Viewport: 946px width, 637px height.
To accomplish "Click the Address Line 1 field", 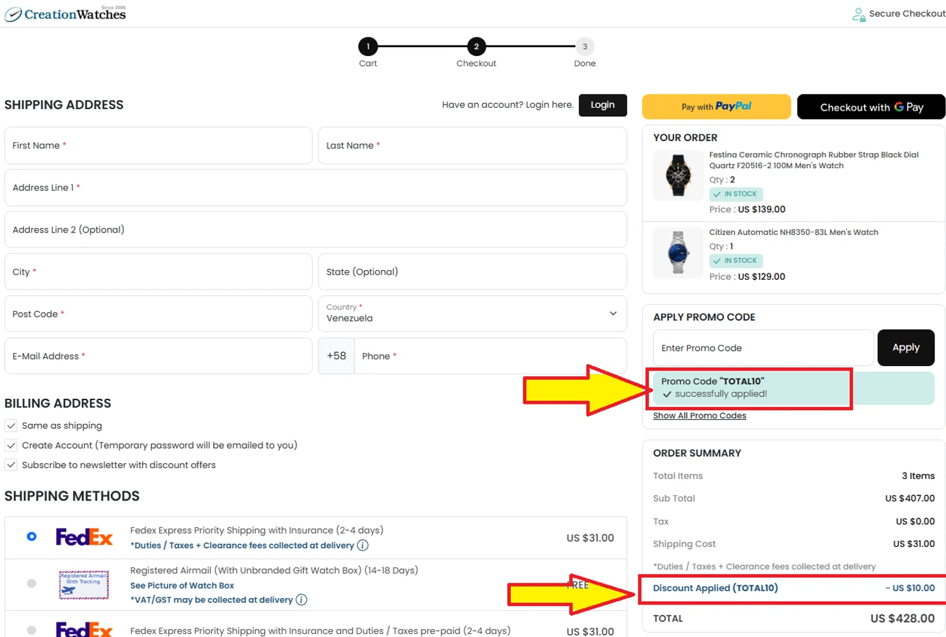I will coord(315,188).
